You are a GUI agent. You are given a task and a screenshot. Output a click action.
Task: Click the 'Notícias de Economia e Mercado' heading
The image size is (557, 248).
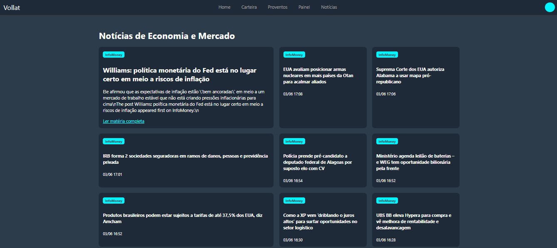click(167, 36)
